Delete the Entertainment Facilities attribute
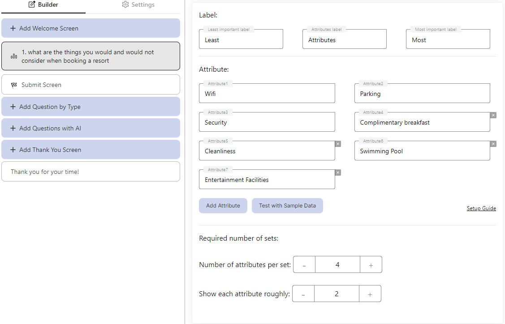This screenshot has height=324, width=505. (x=338, y=173)
